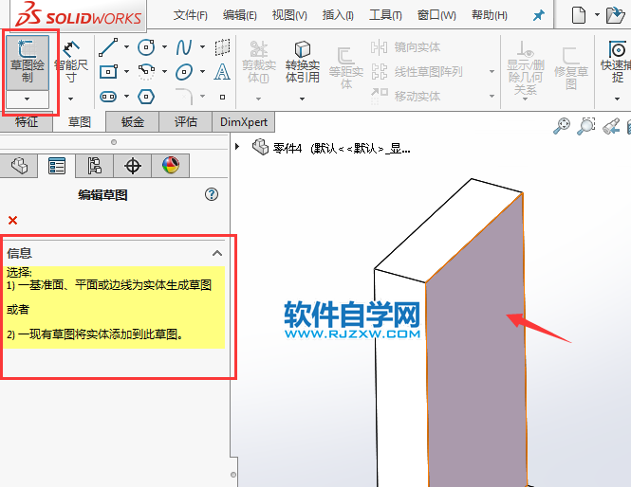The image size is (631, 487).
Task: Open the Arc tool dropdown arrow
Action: [164, 72]
